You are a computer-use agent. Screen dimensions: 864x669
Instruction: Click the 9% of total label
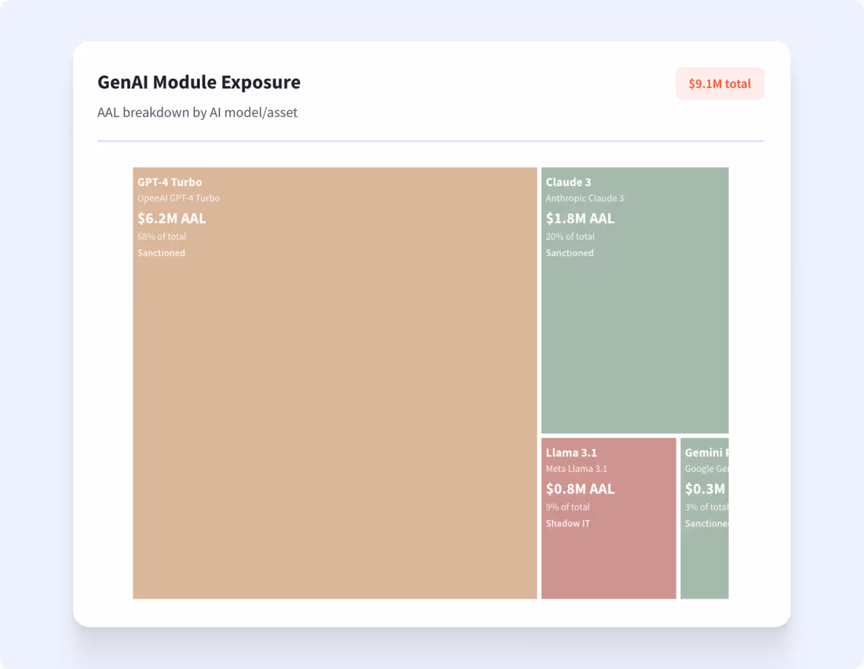[x=567, y=506]
